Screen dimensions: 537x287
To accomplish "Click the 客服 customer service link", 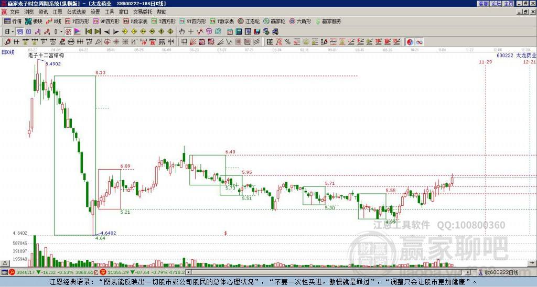I will click(x=483, y=4).
